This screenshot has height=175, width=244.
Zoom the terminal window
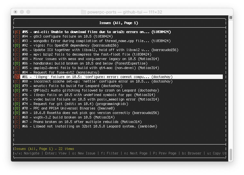pyautogui.click(x=28, y=12)
